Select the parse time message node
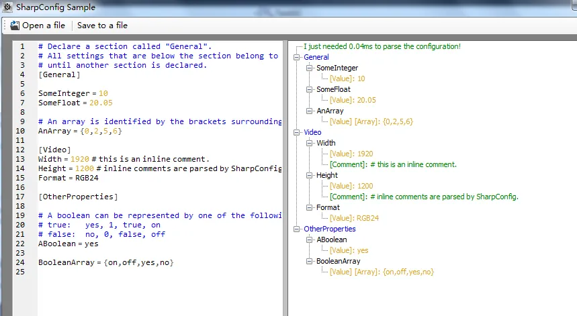Screen dimensions: 577x316 (382, 46)
